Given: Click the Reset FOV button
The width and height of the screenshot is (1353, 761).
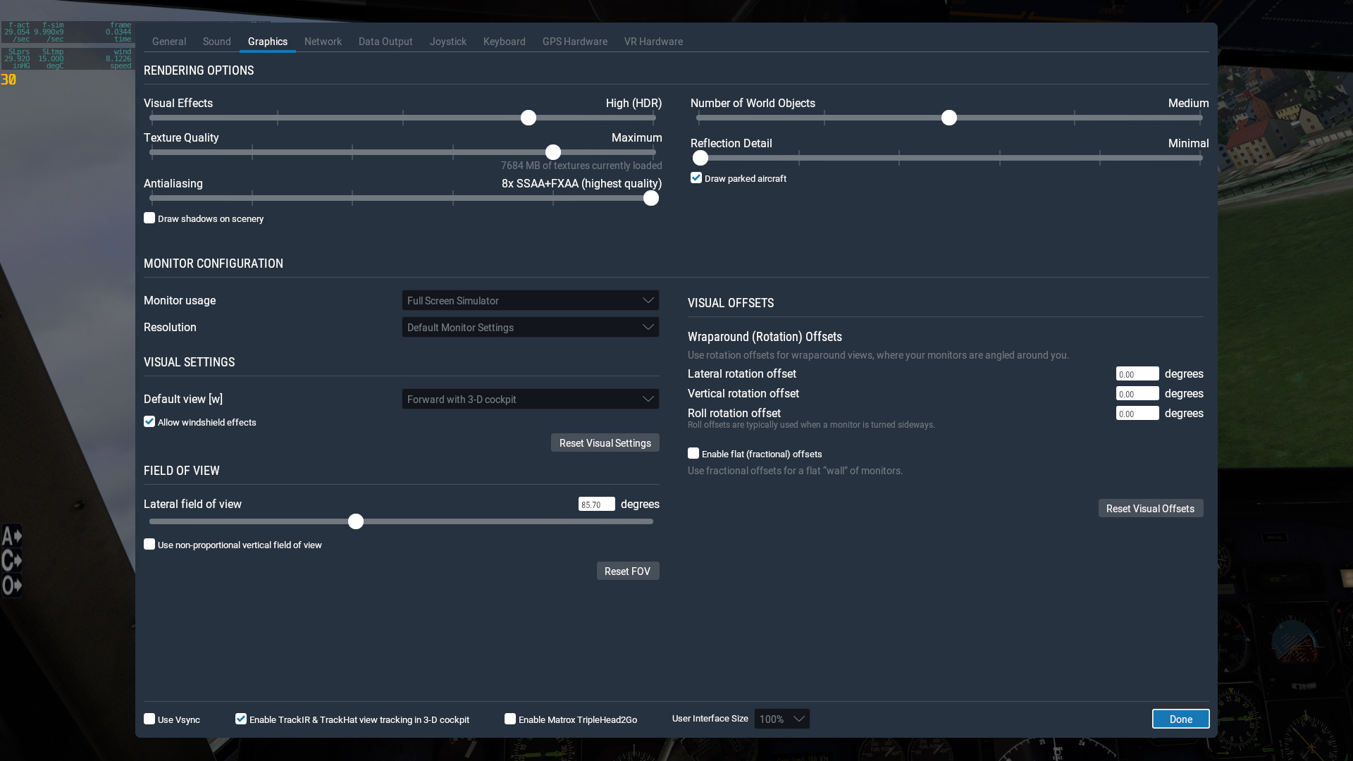Looking at the screenshot, I should pyautogui.click(x=627, y=571).
